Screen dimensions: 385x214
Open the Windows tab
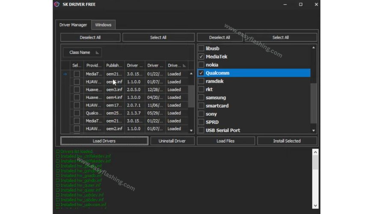click(x=103, y=25)
